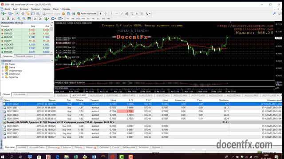284x159 pixels.
Task: Toggle the Terminal window icon
Action: point(33,14)
